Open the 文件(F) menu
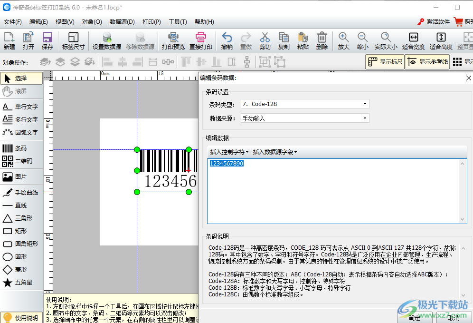Image resolution: width=473 pixels, height=323 pixels. 13,22
